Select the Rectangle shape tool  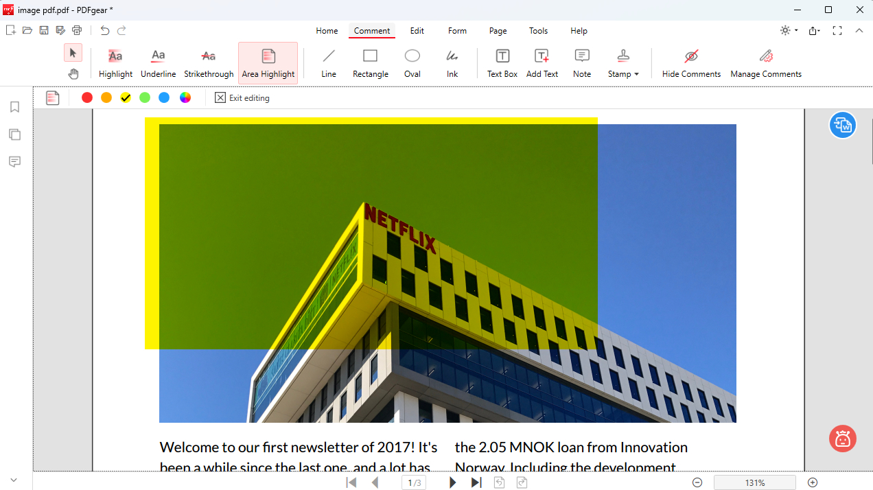371,63
